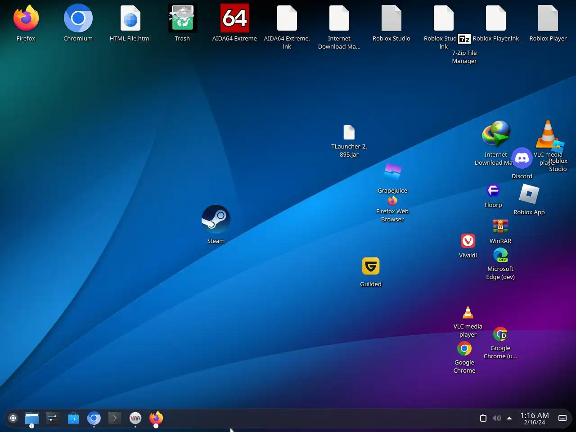
Task: Open Steam from the desktop
Action: coord(216,219)
